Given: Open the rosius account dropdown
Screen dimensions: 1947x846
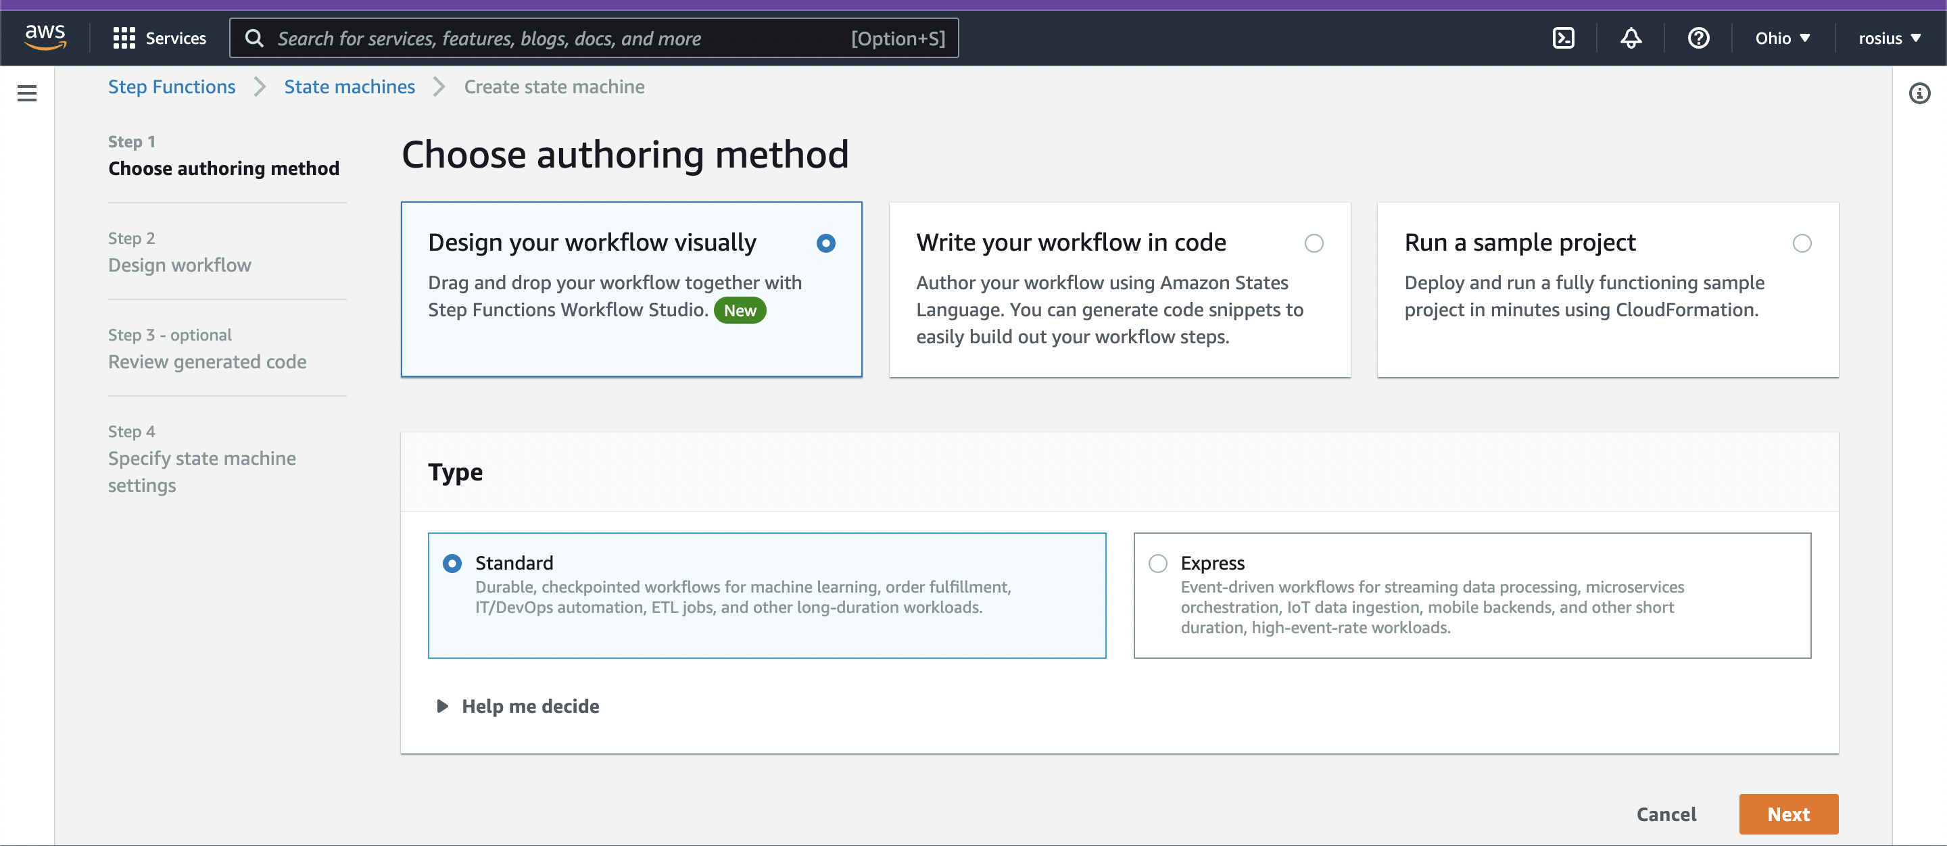Looking at the screenshot, I should (1890, 38).
